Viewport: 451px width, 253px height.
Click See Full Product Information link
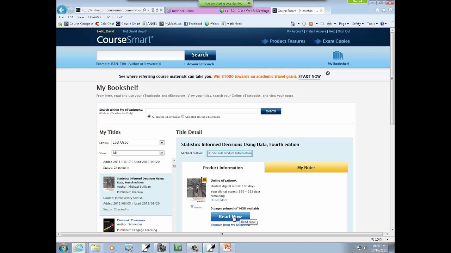(230, 153)
